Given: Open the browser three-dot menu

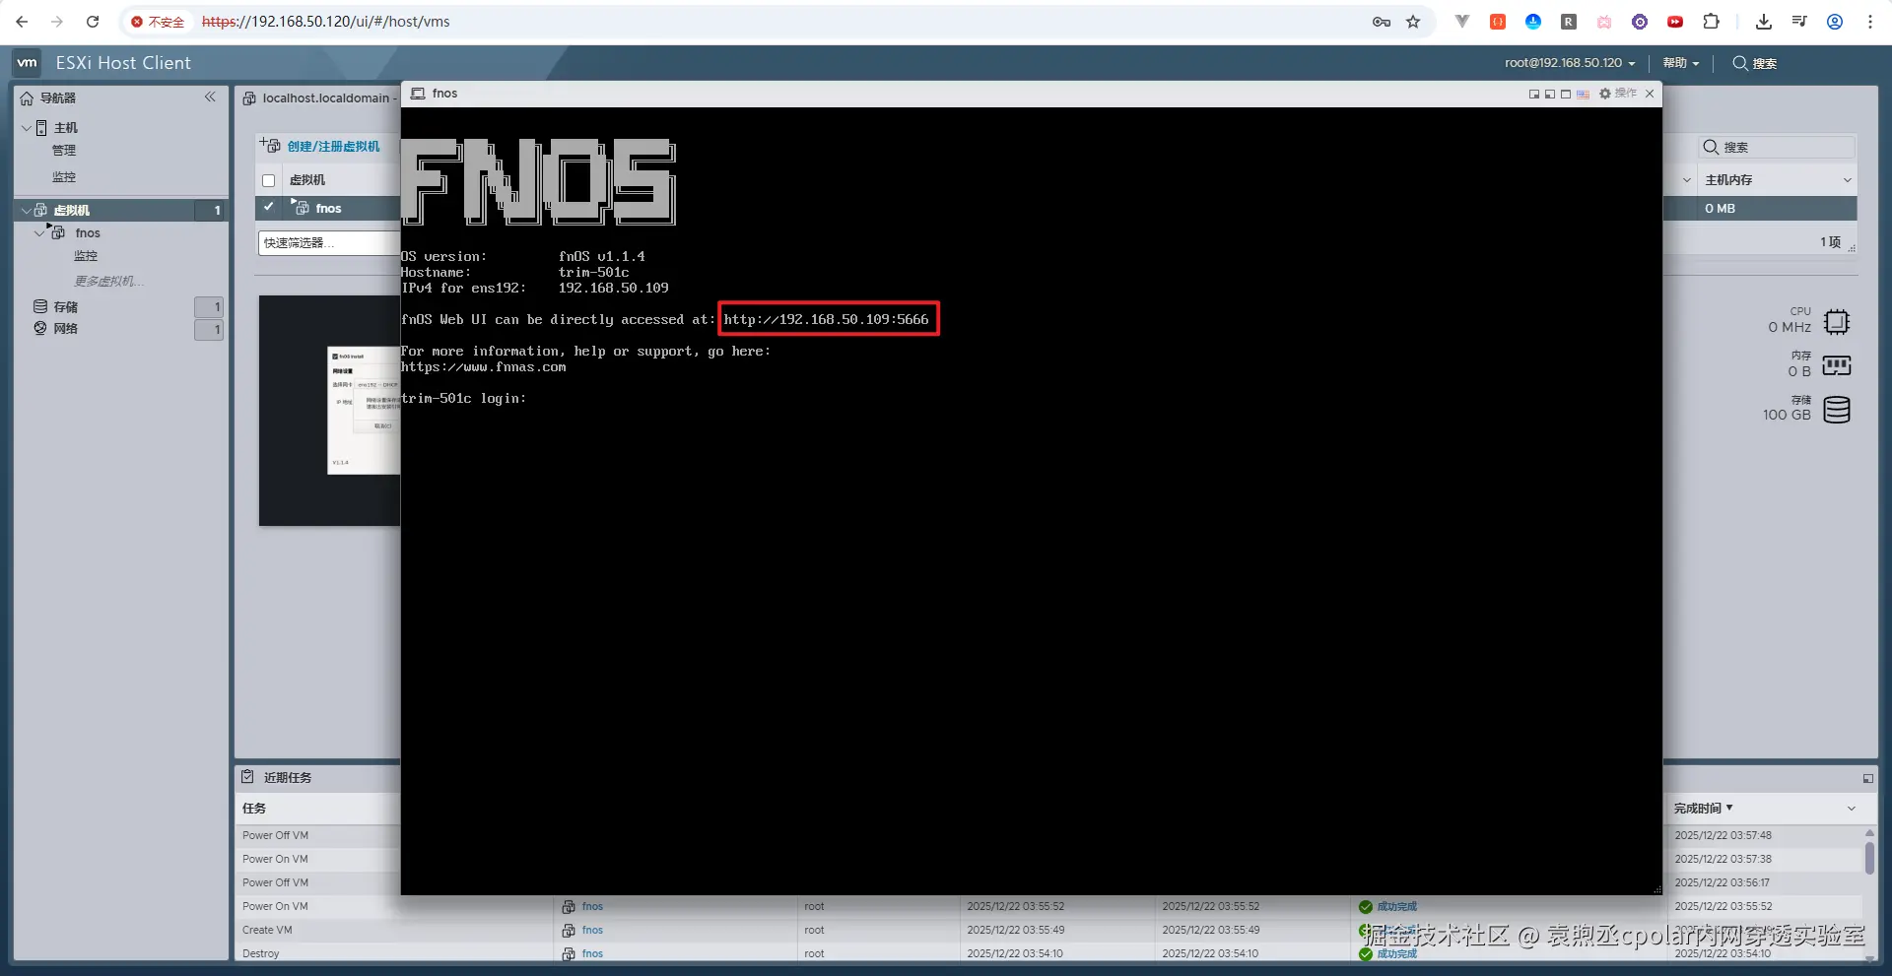Looking at the screenshot, I should click(1870, 22).
